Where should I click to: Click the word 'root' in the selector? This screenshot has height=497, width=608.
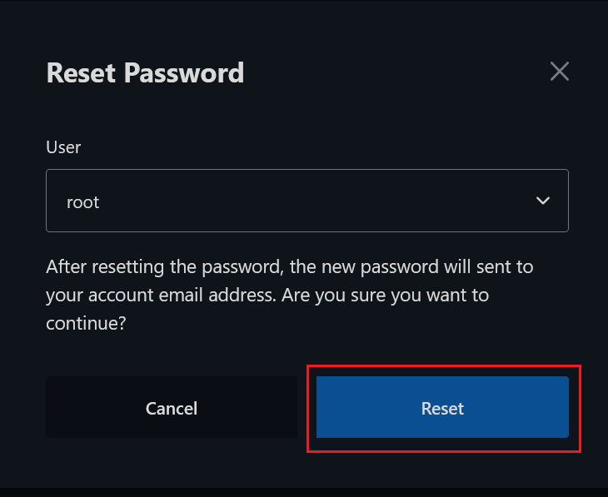83,201
